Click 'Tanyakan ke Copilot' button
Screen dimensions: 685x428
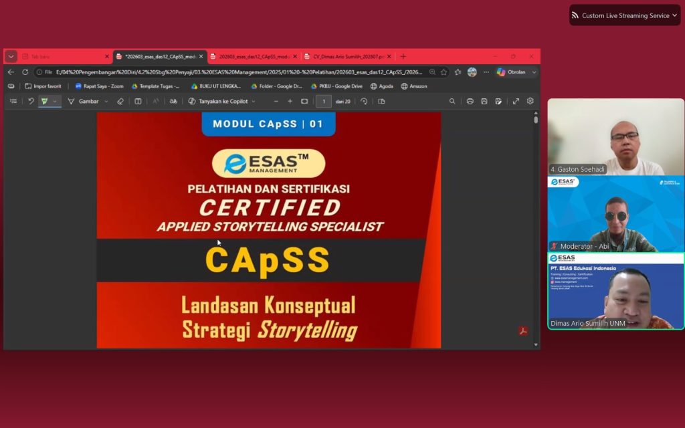(x=218, y=102)
